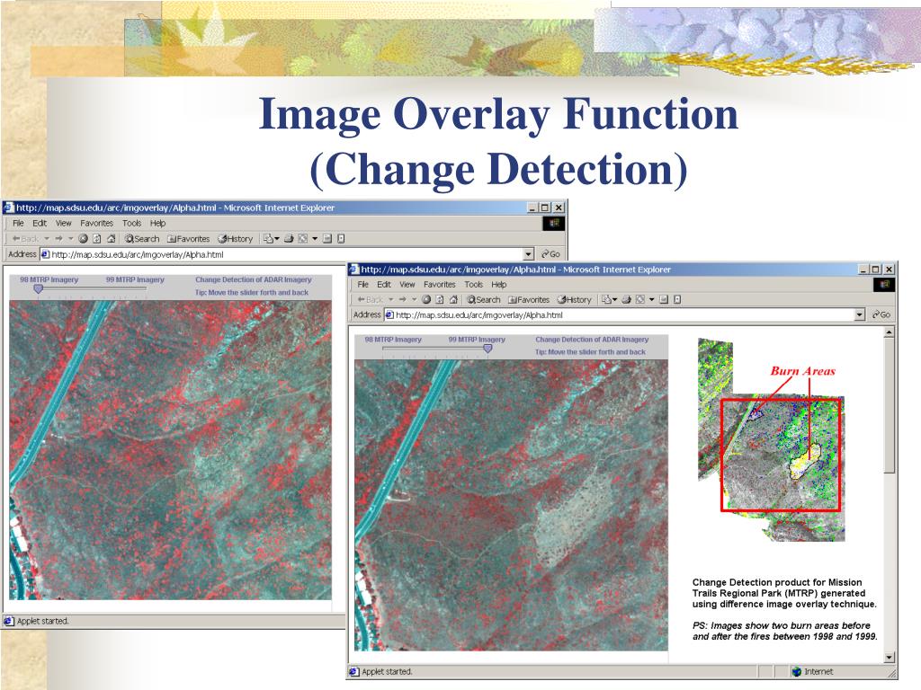
Task: Click the Forward arrow in the right browser window
Action: pos(403,300)
